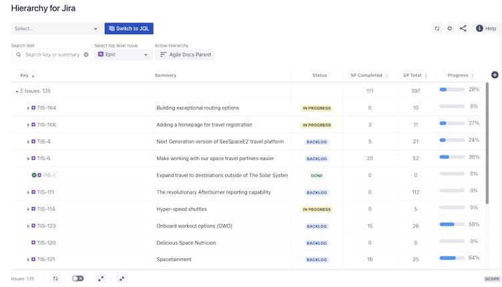502x287 pixels.
Task: Open the Select... dropdown
Action: pyautogui.click(x=55, y=29)
